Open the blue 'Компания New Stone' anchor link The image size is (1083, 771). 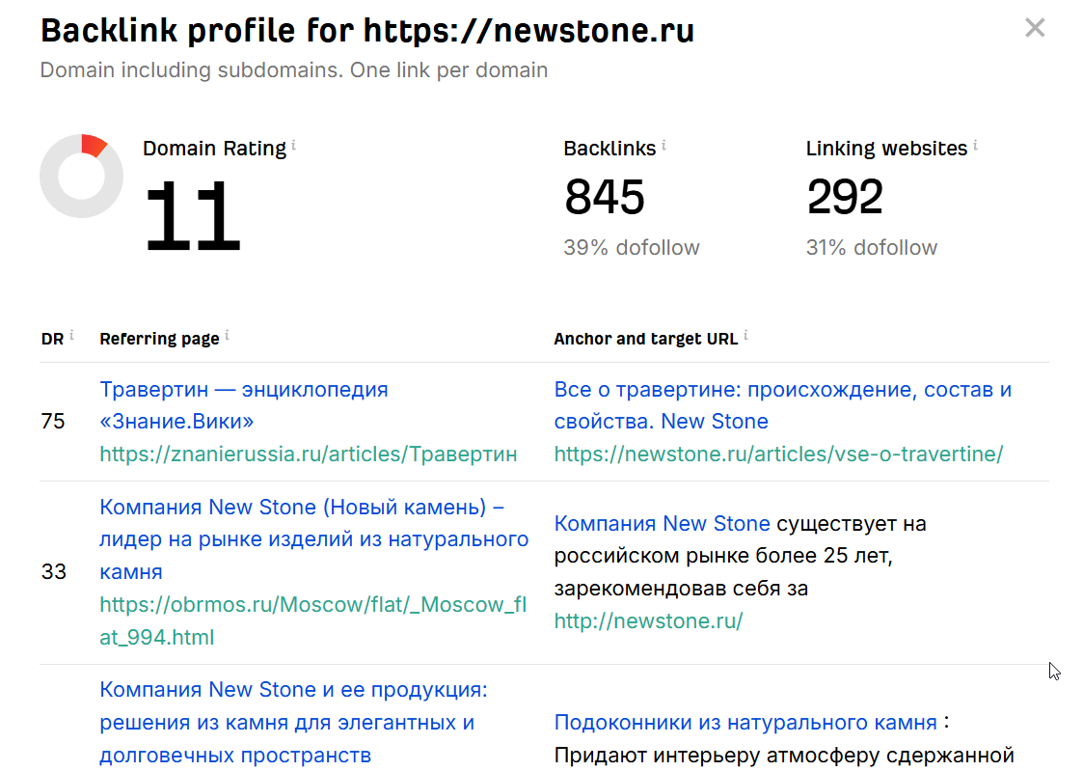pyautogui.click(x=662, y=524)
